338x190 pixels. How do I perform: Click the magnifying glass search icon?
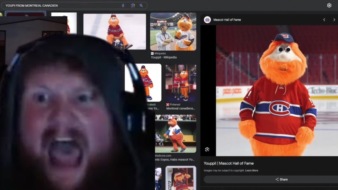(x=141, y=6)
